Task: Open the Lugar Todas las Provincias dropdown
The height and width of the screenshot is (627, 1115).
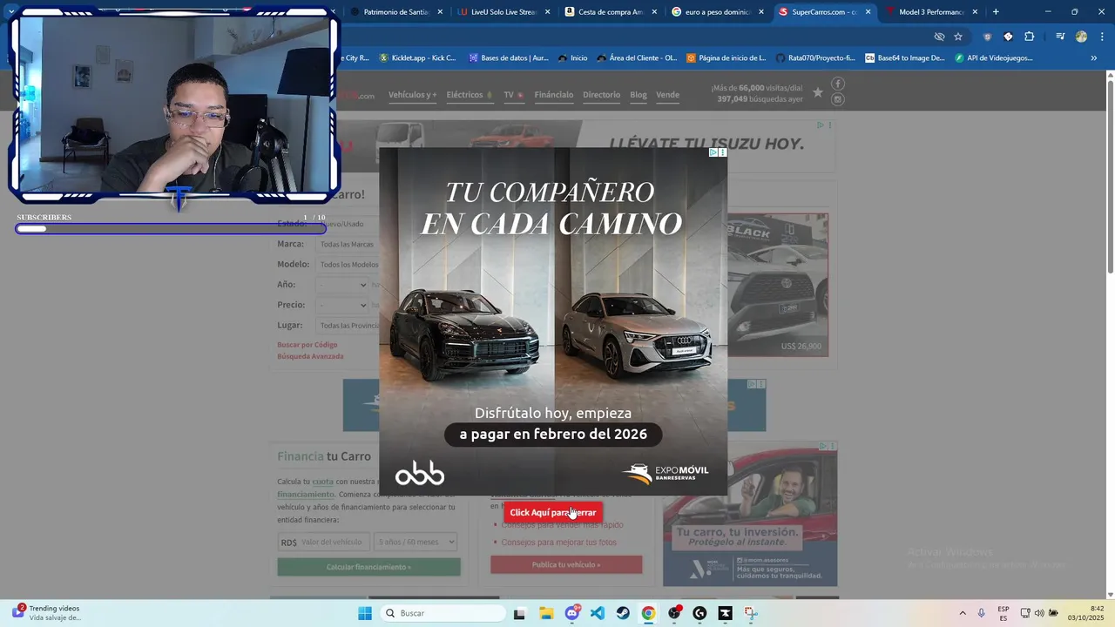Action: point(347,326)
